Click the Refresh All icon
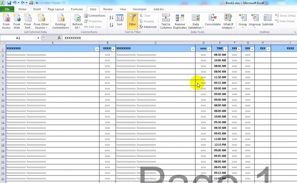 (x=77, y=21)
